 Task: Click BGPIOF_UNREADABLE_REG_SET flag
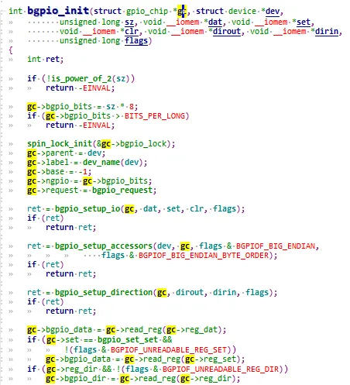pos(169,349)
